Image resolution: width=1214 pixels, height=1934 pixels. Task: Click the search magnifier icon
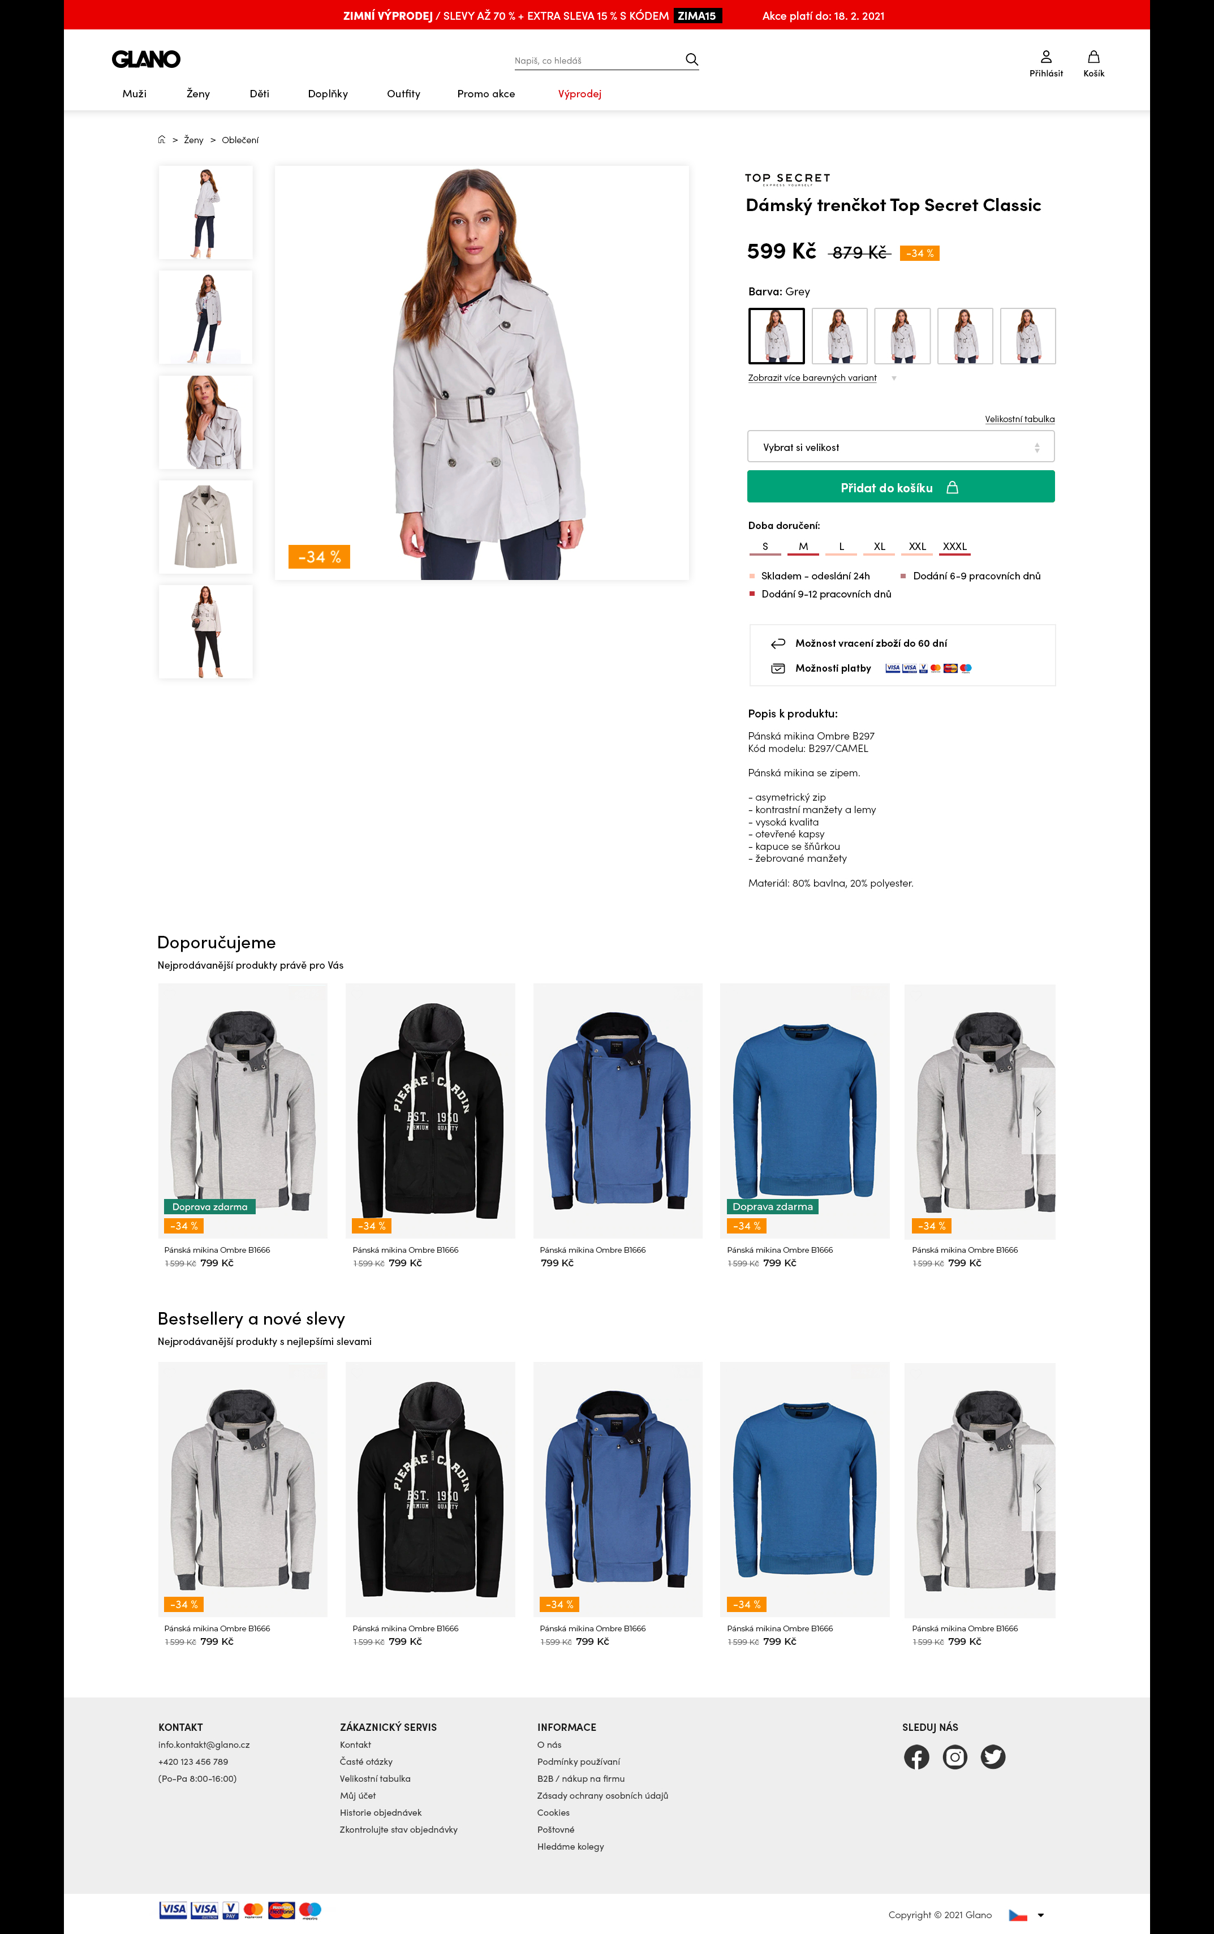(x=691, y=59)
